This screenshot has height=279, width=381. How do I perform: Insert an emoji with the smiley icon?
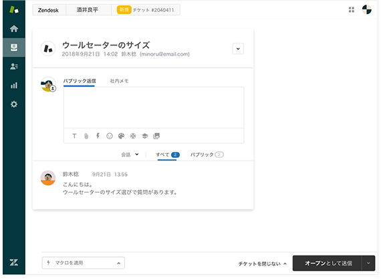[x=110, y=136]
